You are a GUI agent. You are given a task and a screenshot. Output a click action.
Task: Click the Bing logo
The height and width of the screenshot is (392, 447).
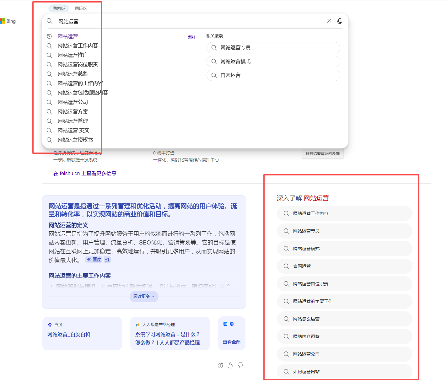coord(8,21)
